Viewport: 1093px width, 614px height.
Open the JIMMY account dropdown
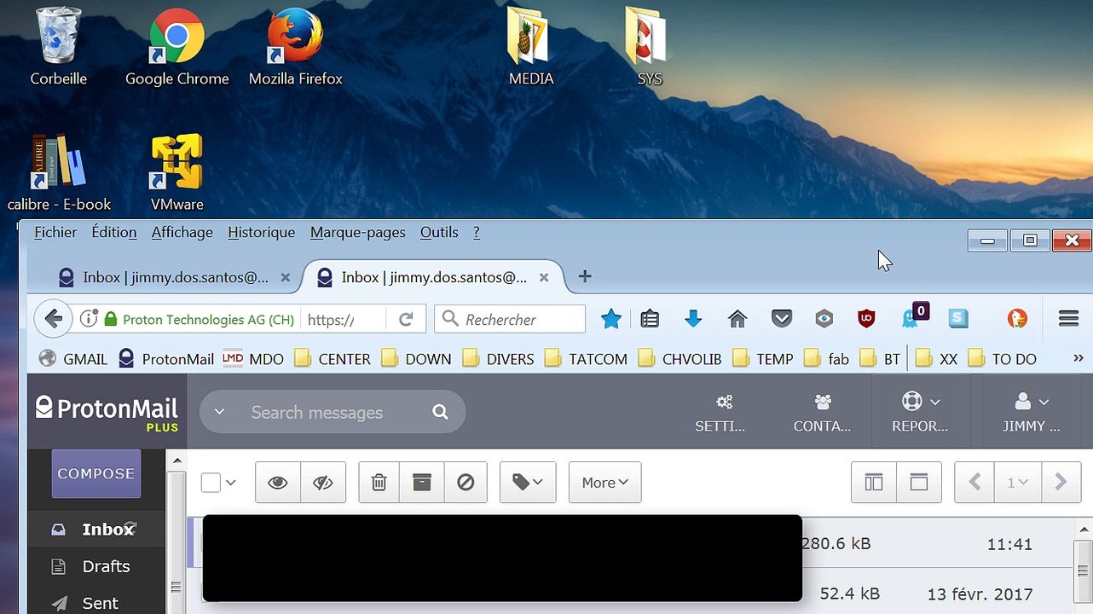click(1032, 412)
